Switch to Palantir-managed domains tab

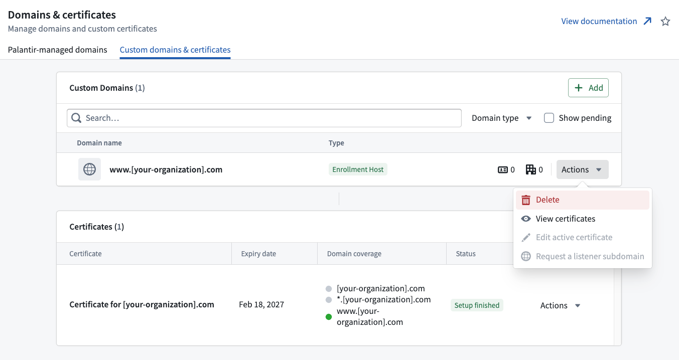(58, 50)
